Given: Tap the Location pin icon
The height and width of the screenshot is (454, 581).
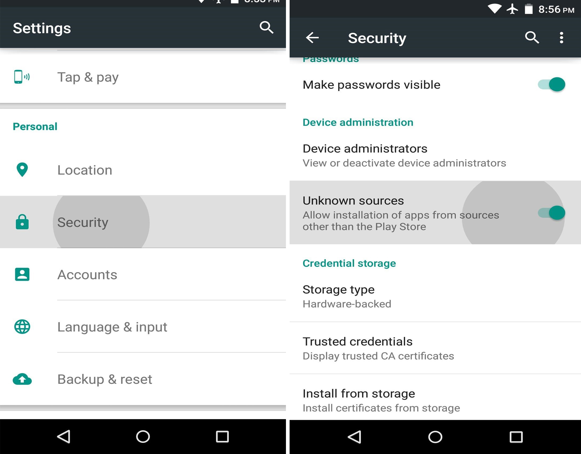Looking at the screenshot, I should (22, 169).
